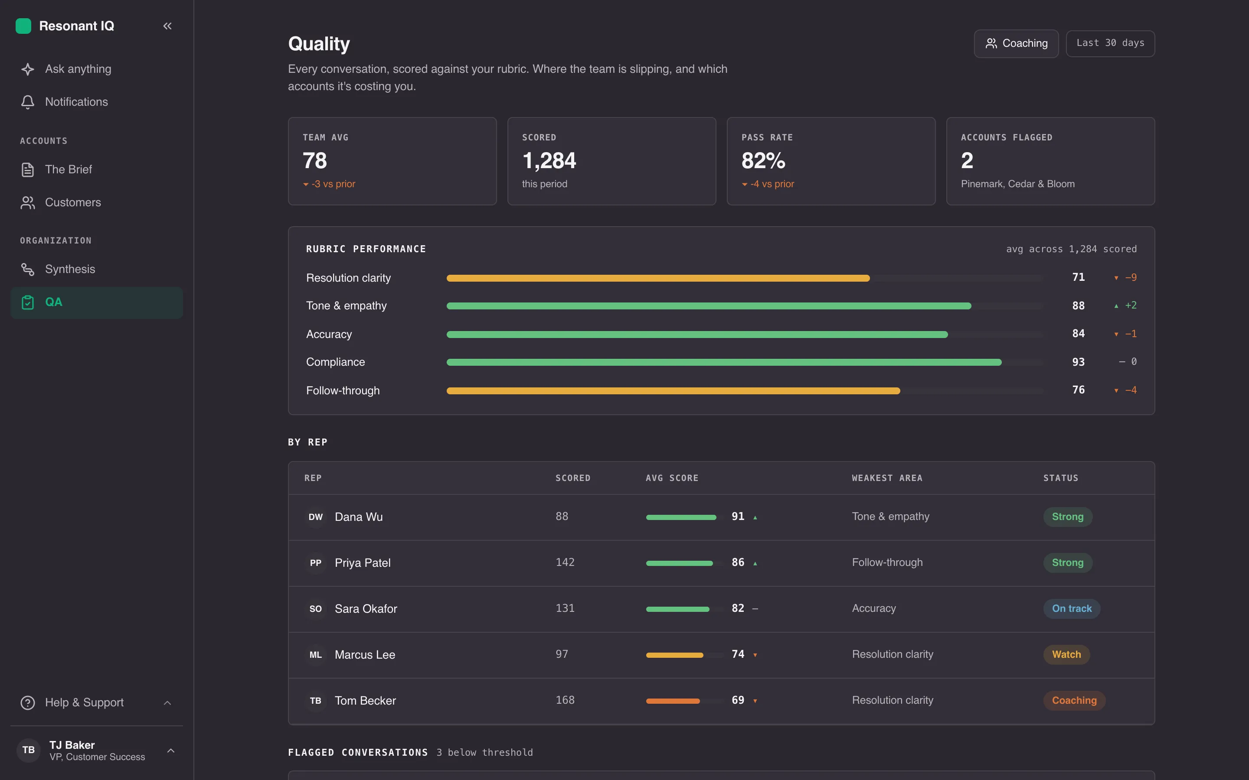Click Tom Becker's name in table
Image resolution: width=1249 pixels, height=780 pixels.
366,701
